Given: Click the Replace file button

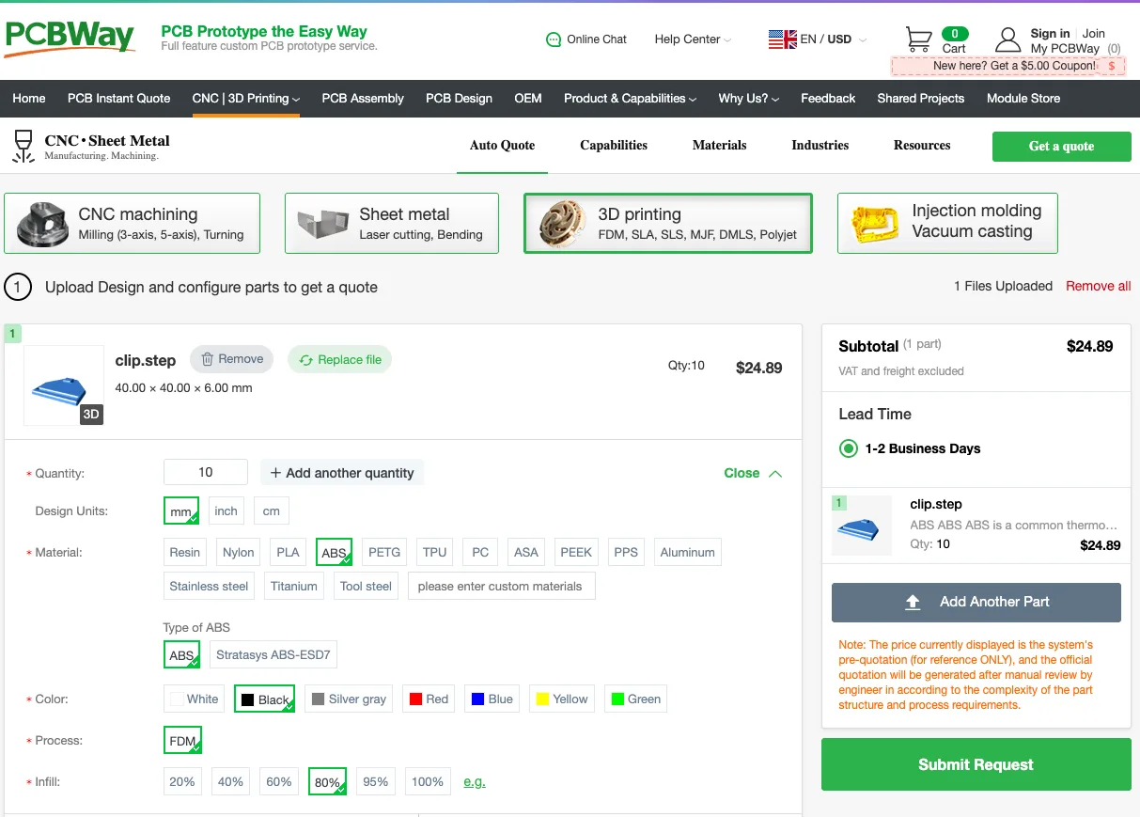Looking at the screenshot, I should point(340,359).
